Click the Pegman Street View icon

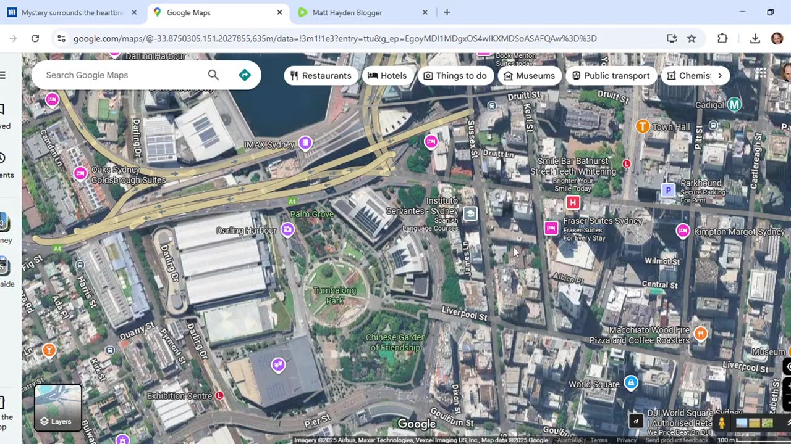pos(721,423)
